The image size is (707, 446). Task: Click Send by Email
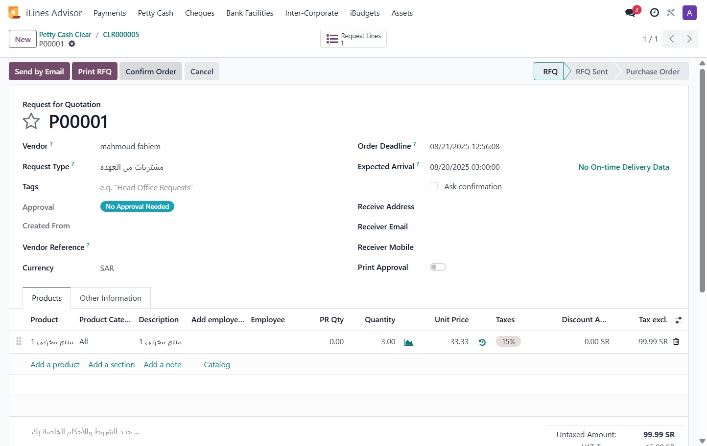(x=39, y=71)
